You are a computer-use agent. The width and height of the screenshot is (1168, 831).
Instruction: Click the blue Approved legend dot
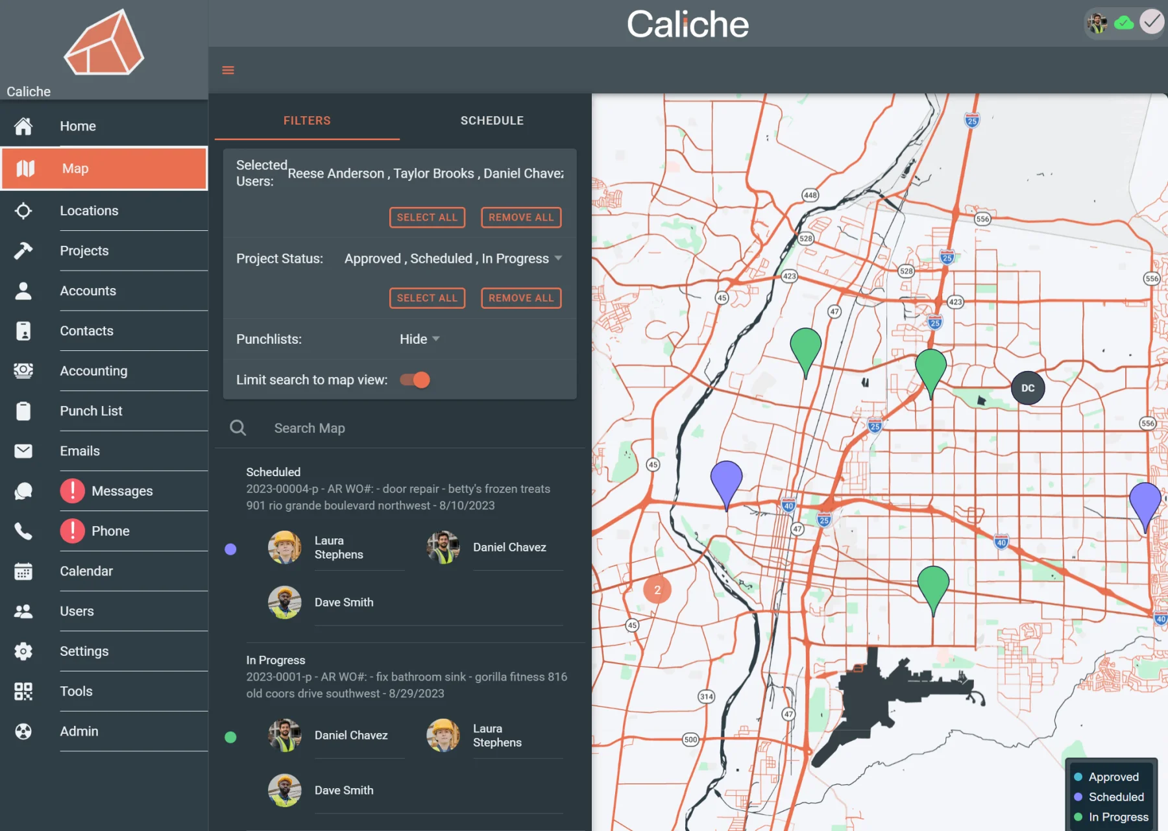[x=1078, y=777]
